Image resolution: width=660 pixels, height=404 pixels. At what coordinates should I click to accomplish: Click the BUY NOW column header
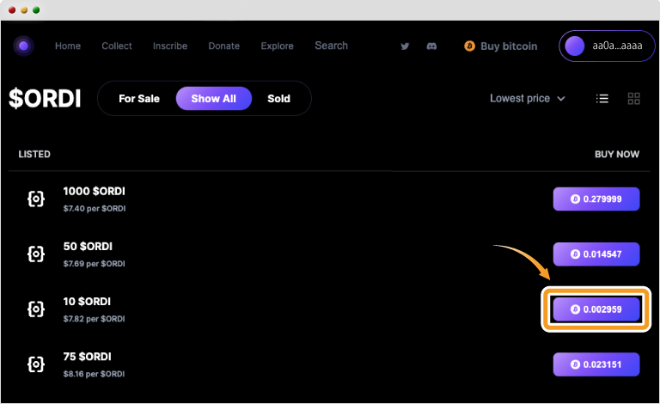[x=617, y=154]
